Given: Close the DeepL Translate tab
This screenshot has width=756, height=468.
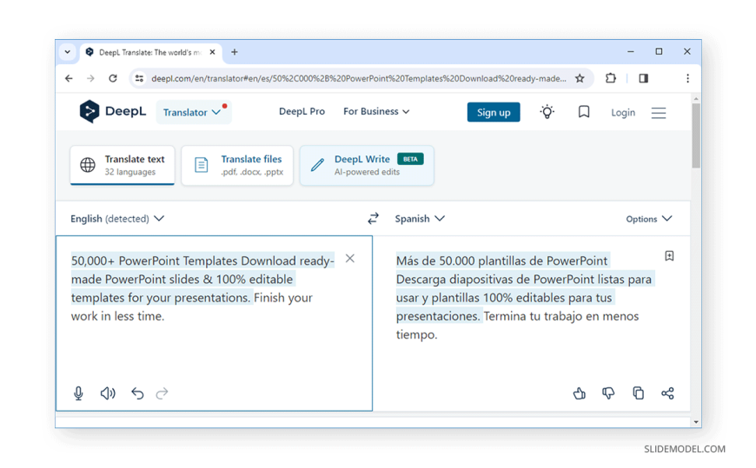Looking at the screenshot, I should [212, 52].
